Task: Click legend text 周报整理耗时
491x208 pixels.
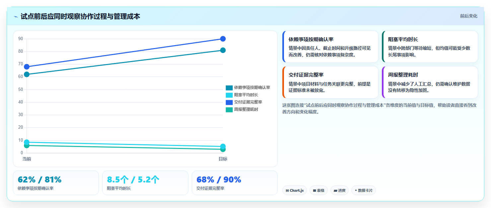Action: [x=246, y=109]
